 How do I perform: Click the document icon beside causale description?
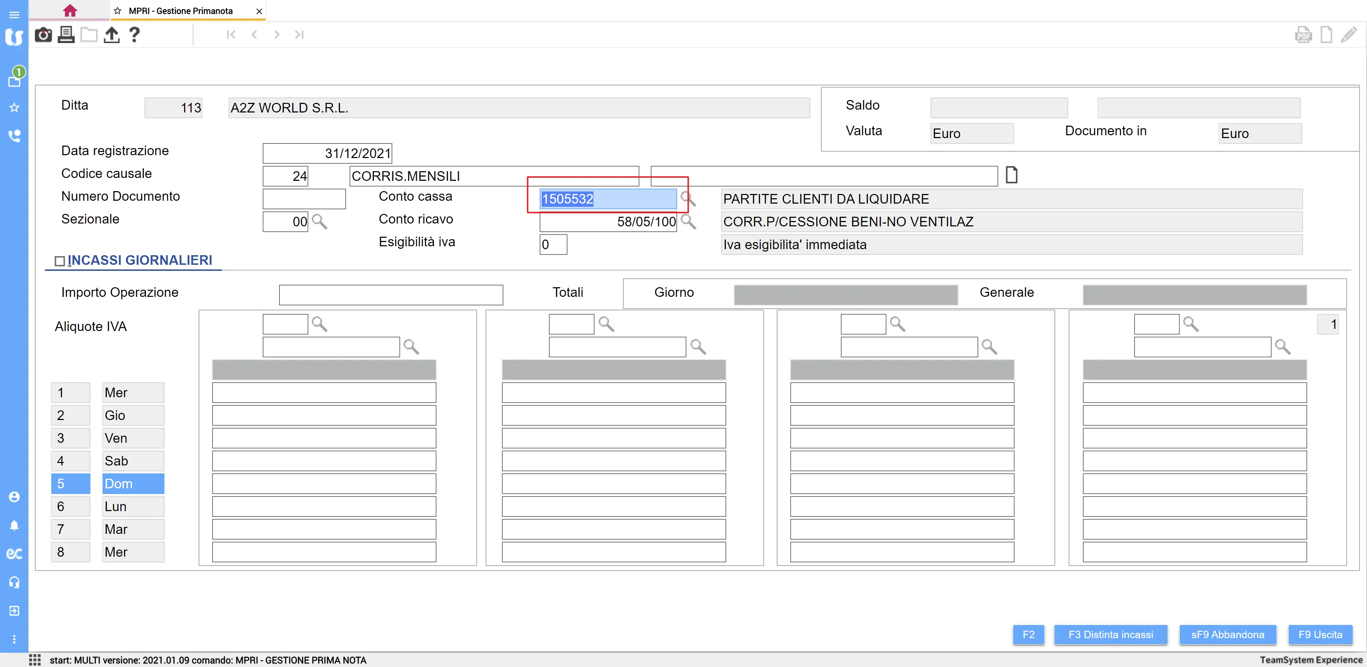click(x=1011, y=175)
